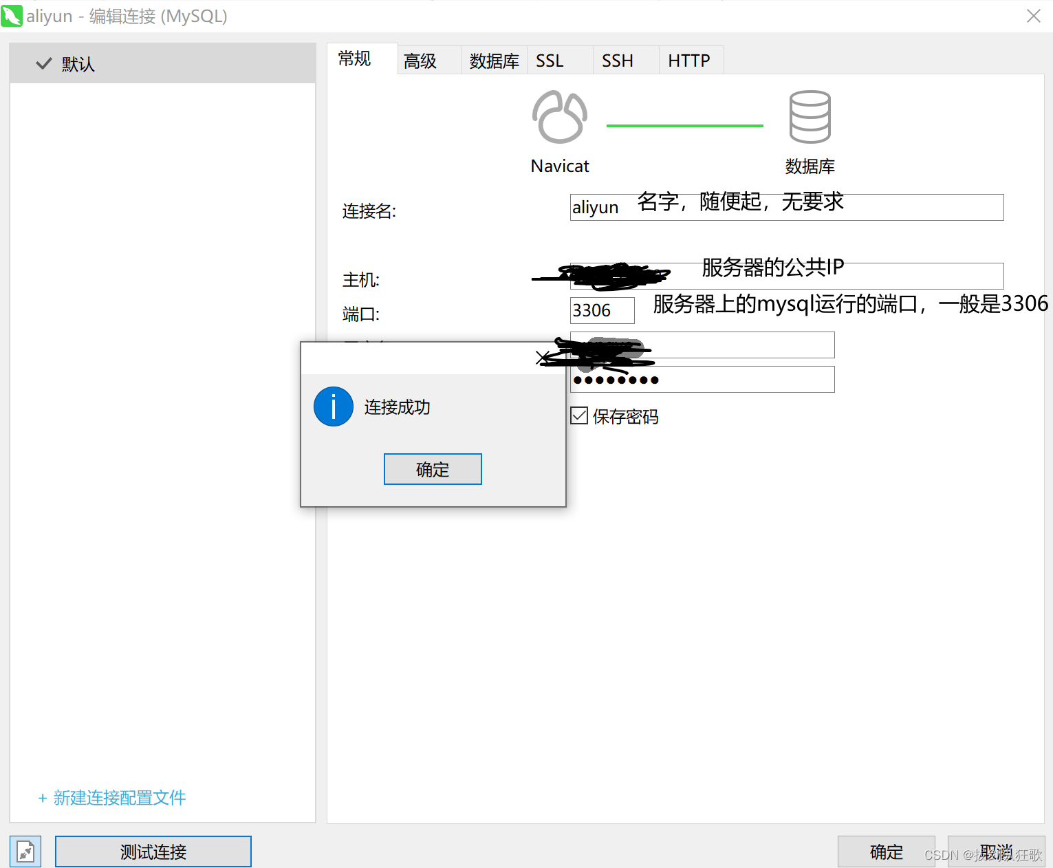Click the connection link icon beside Test Connection

pyautogui.click(x=25, y=851)
